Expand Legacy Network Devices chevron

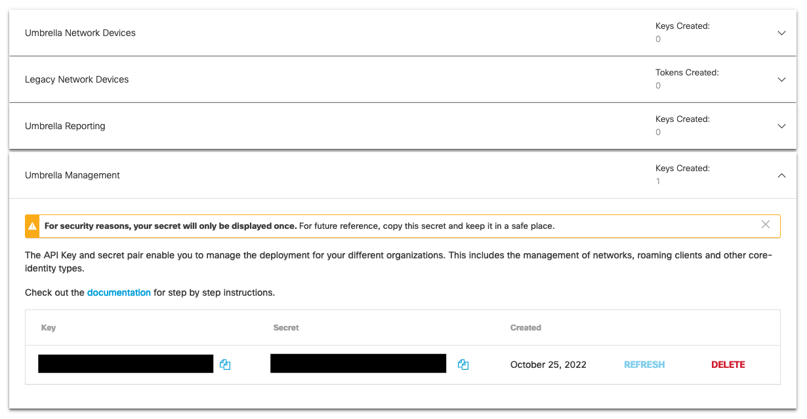point(781,79)
